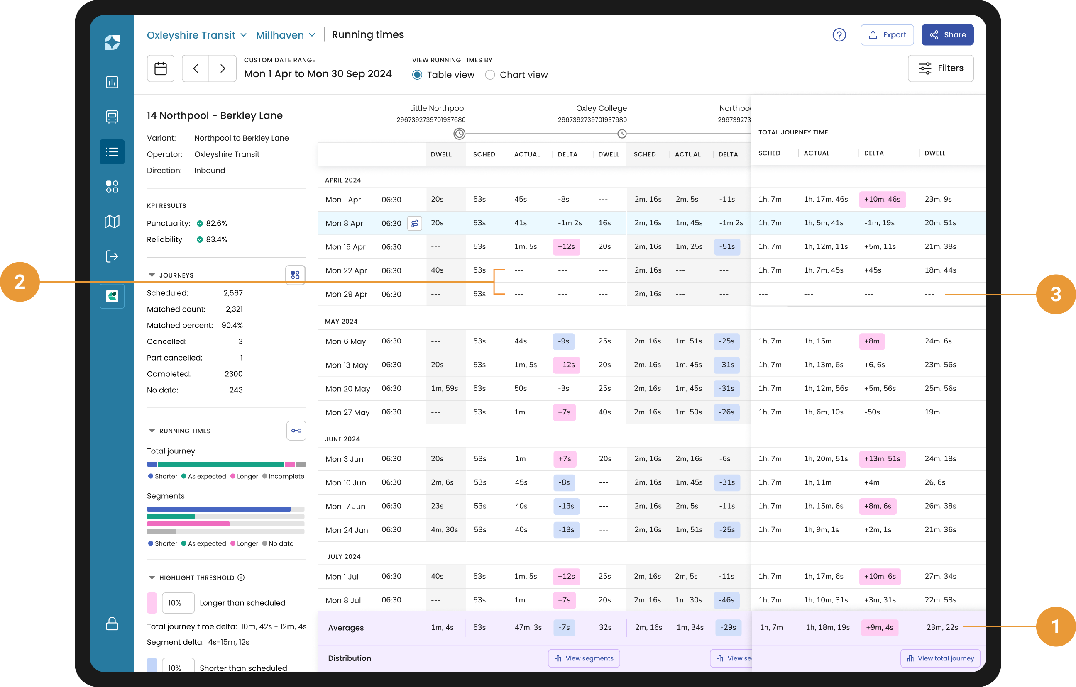The height and width of the screenshot is (687, 1076).
Task: Go to the next date range
Action: click(x=223, y=68)
